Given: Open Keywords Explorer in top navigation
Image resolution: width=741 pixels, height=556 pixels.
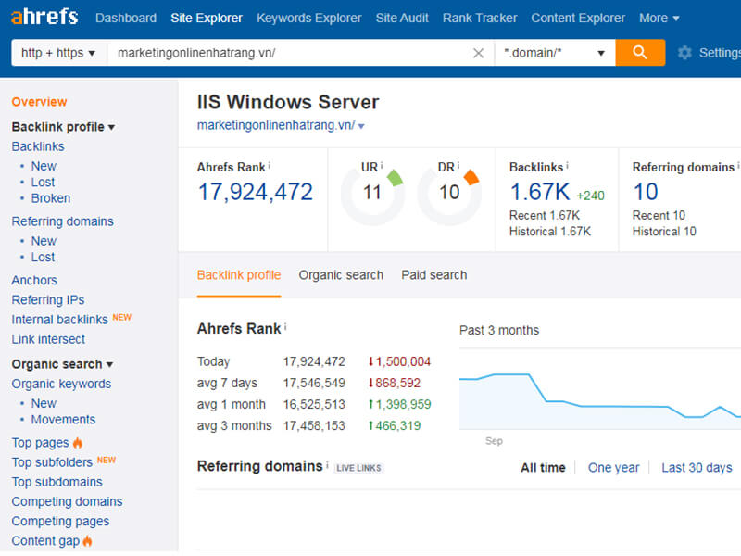Looking at the screenshot, I should (x=309, y=18).
